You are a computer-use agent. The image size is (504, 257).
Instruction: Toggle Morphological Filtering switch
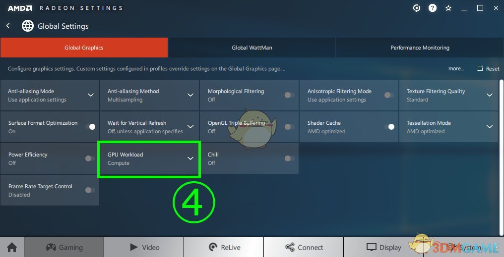click(289, 95)
